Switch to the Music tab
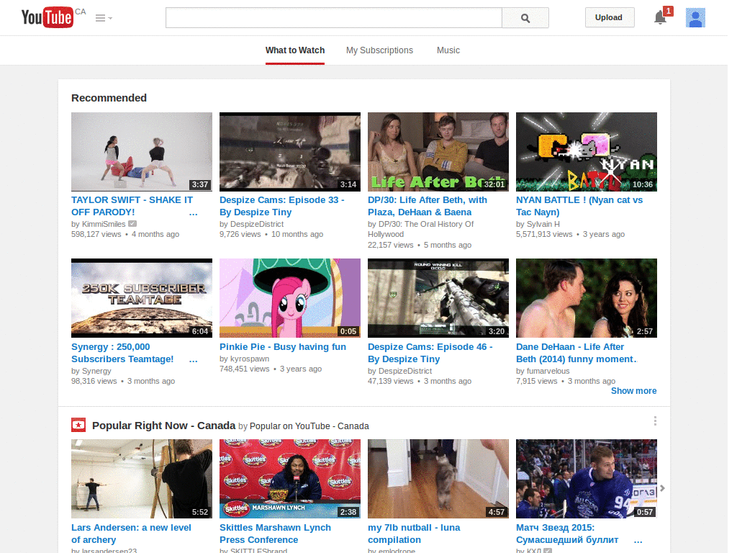The image size is (737, 553). 448,50
